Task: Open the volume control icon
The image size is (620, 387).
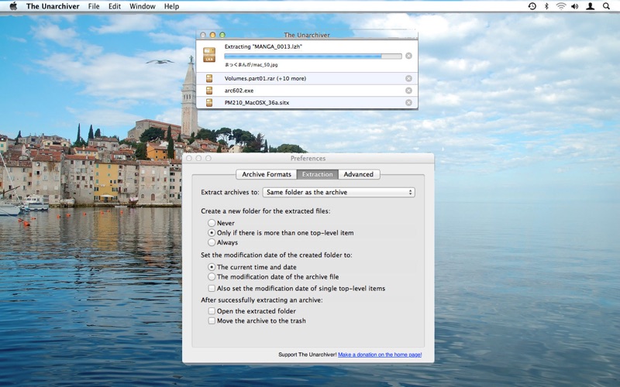Action: pyautogui.click(x=575, y=6)
